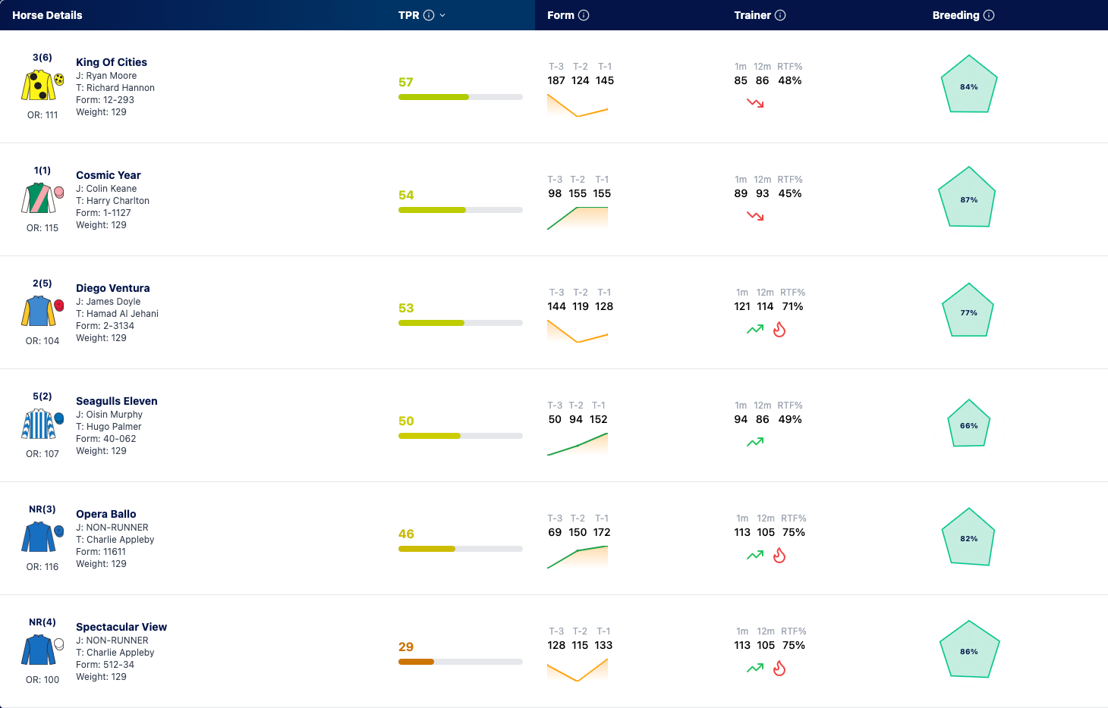Click Spectacular View trainer flame icon

779,668
